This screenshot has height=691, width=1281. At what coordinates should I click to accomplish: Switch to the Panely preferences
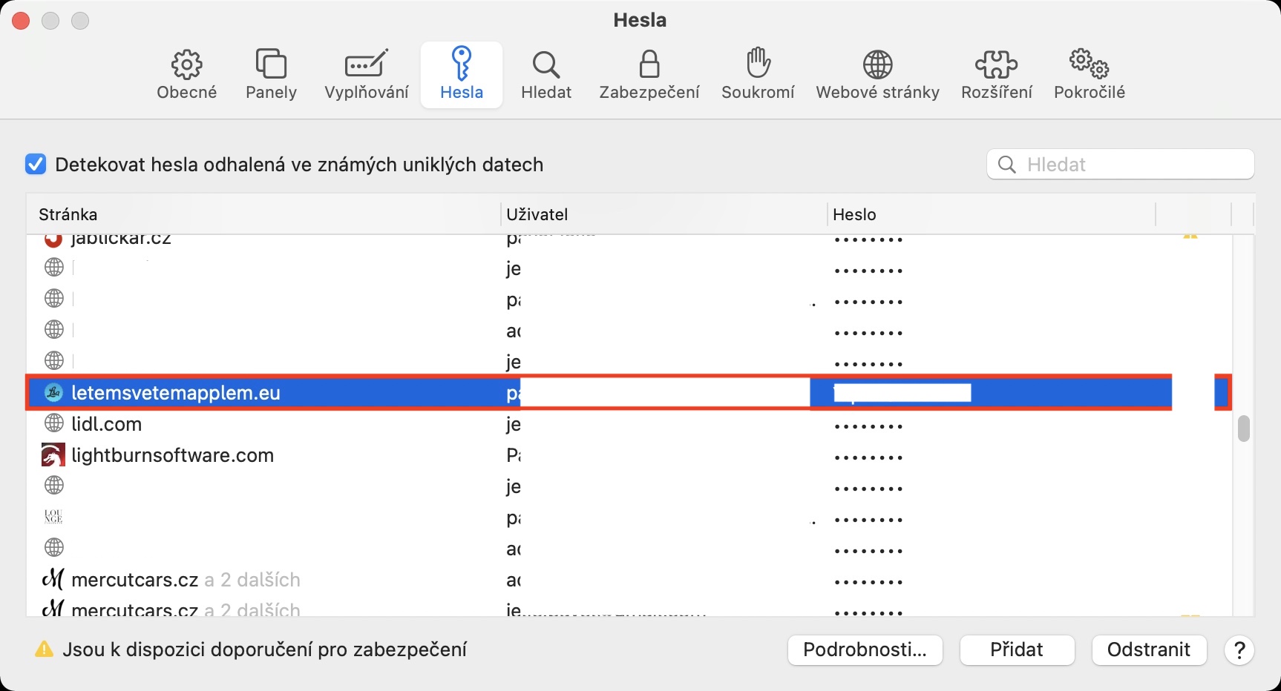[x=271, y=75]
